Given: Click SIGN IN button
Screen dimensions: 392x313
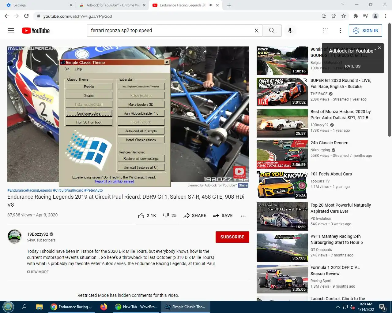Looking at the screenshot, I should pyautogui.click(x=365, y=31).
